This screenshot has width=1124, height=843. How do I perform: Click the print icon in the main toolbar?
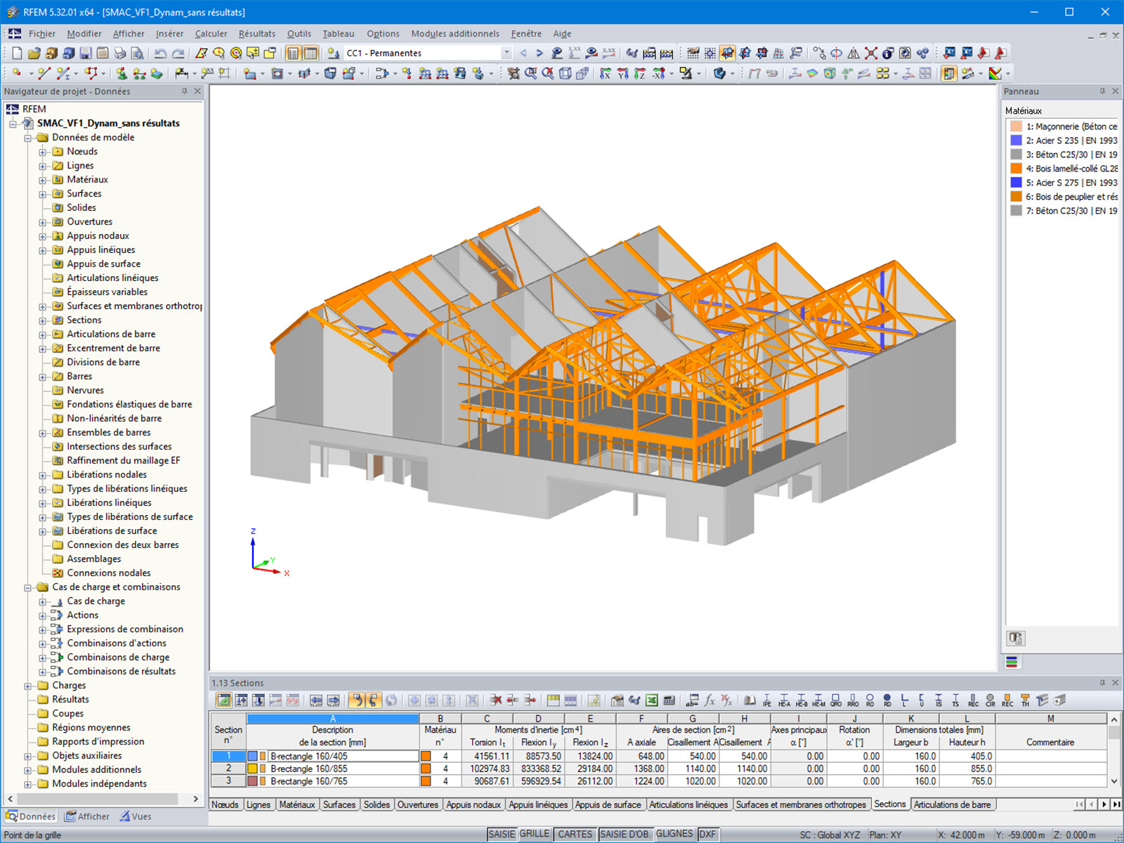click(120, 53)
